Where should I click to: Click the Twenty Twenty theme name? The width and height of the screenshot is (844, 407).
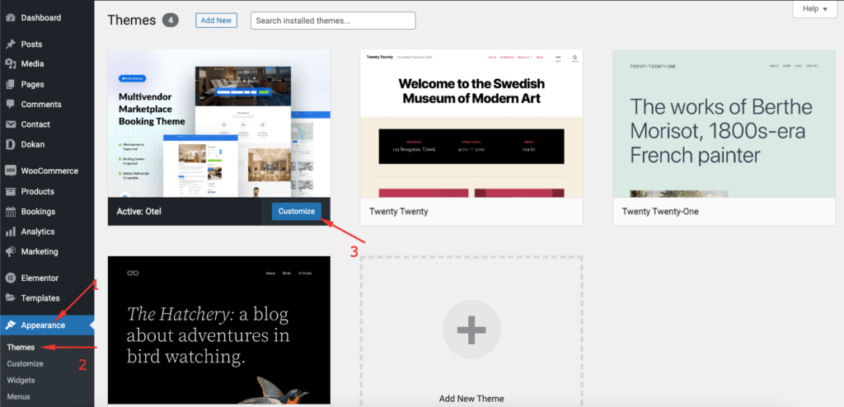[x=398, y=212]
